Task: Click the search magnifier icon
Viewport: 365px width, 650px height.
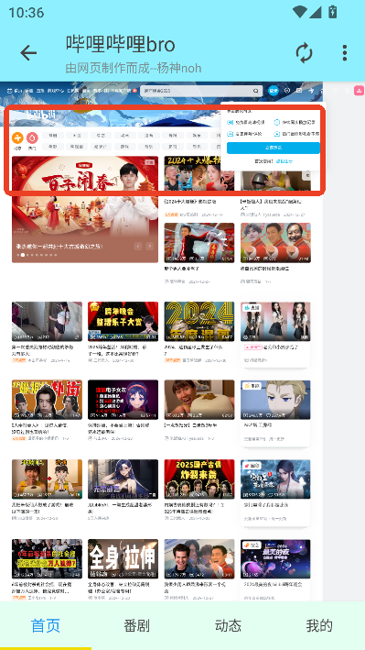Action: [x=256, y=91]
